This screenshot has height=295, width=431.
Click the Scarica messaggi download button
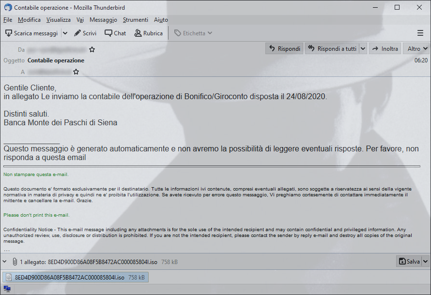(x=31, y=33)
